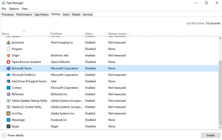Click Opera Software publisher cell
Screen dimensions: 222x140
(60, 62)
